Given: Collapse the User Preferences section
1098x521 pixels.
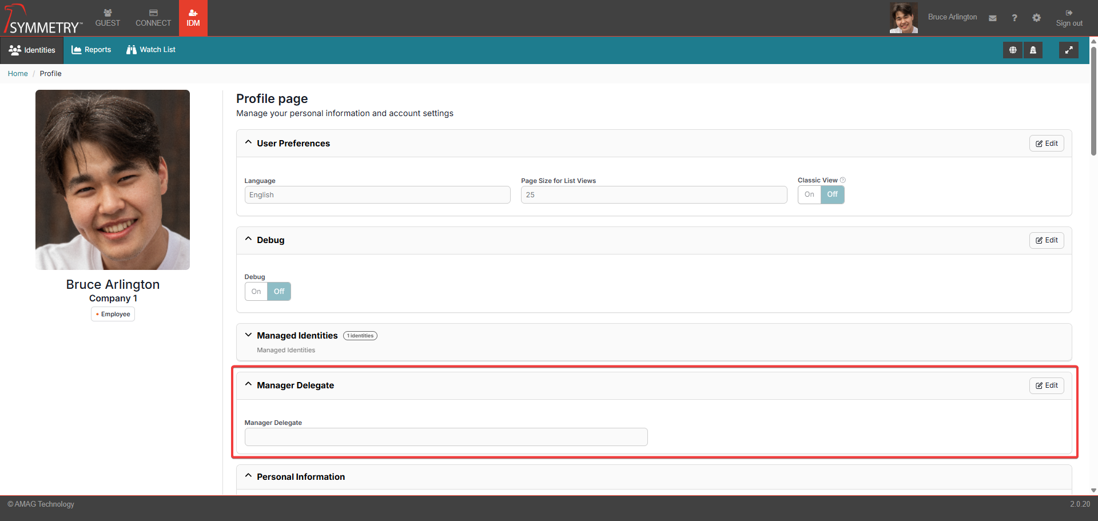Looking at the screenshot, I should [248, 142].
